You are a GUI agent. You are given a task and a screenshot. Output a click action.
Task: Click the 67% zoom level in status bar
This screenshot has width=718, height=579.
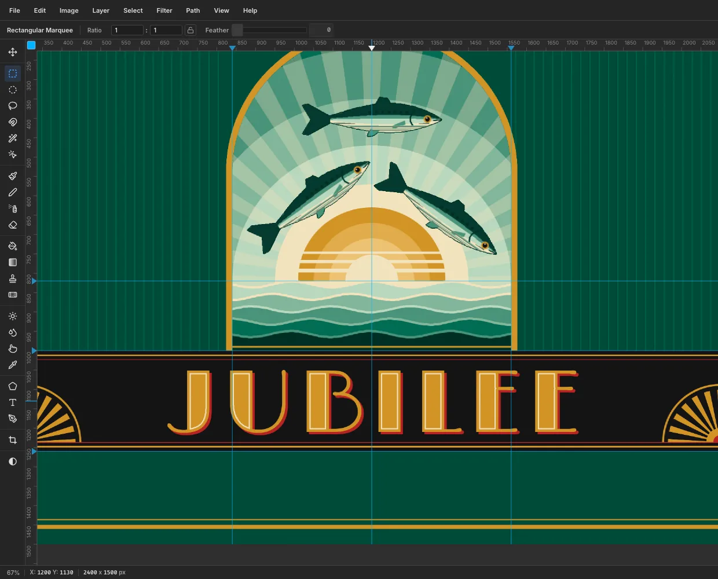pyautogui.click(x=13, y=573)
